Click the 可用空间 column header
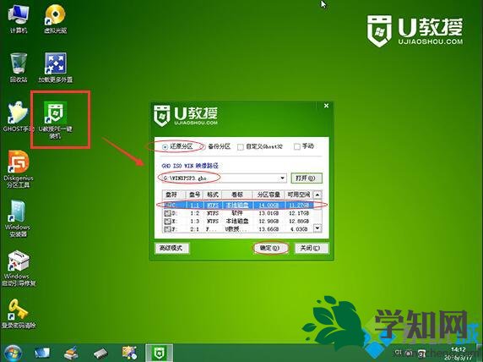This screenshot has height=362, width=483. tap(298, 195)
